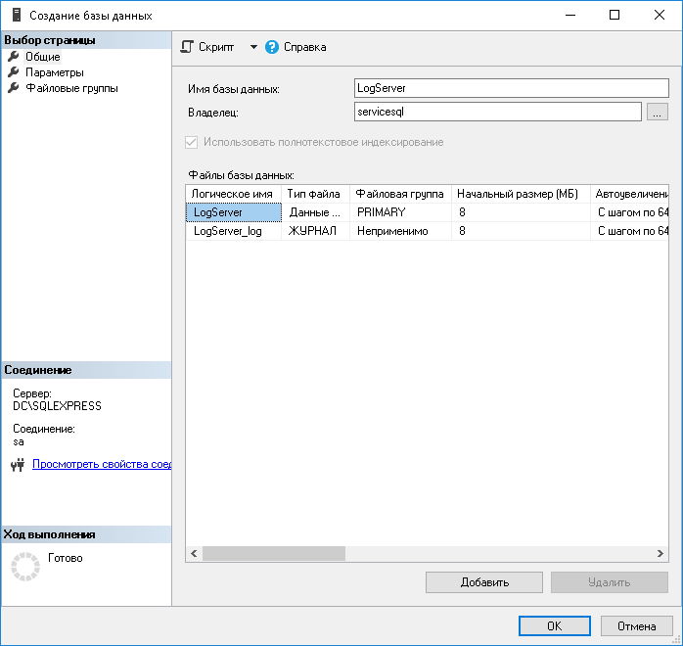Click the connection properties icon
This screenshot has width=683, height=646.
(x=17, y=465)
